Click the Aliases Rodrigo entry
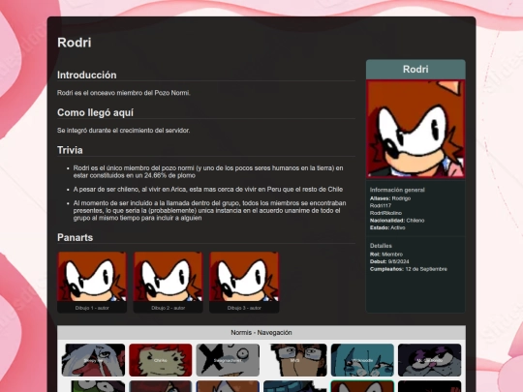 pos(390,198)
